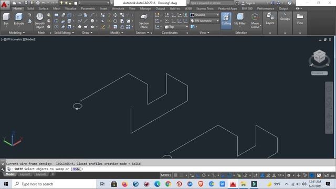Toggle object snap tracking in status bar
This screenshot has height=189, width=336.
pos(223,175)
